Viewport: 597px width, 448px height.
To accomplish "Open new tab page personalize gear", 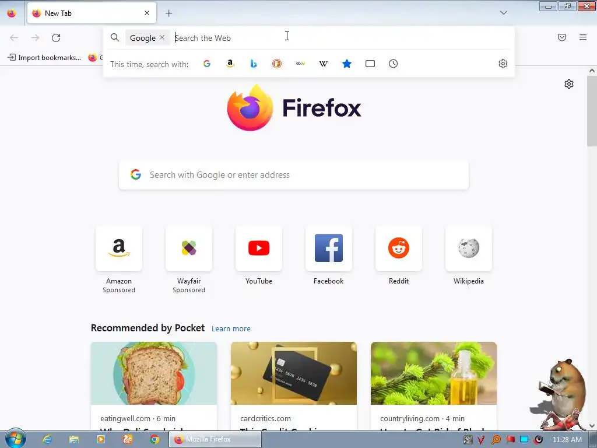I will point(569,84).
